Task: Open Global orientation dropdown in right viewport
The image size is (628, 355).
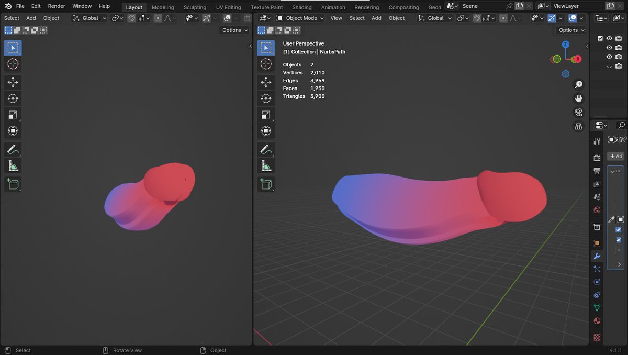Action: (x=435, y=18)
